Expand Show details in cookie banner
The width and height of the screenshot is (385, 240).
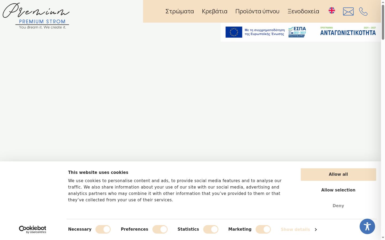click(299, 229)
